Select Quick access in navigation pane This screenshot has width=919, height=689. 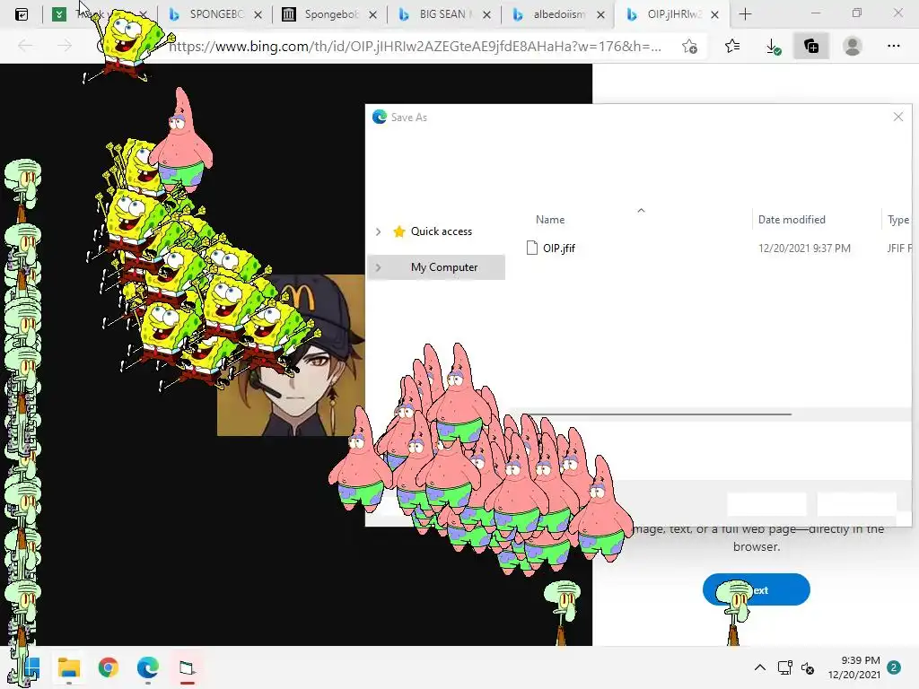441,231
